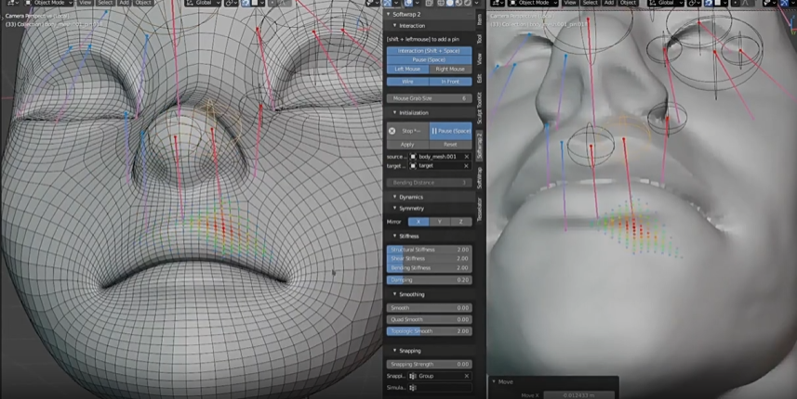Toggle mirror on X axis
The width and height of the screenshot is (797, 399).
(x=418, y=222)
